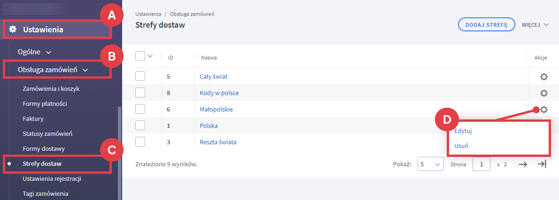Open the Małopolskie zone link
Image resolution: width=559 pixels, height=200 pixels.
tap(216, 110)
